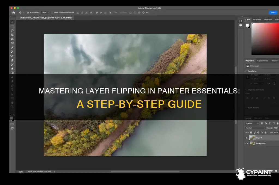The width and height of the screenshot is (279, 185).
Task: Toggle lock all padlock icon
Action: pos(265,132)
